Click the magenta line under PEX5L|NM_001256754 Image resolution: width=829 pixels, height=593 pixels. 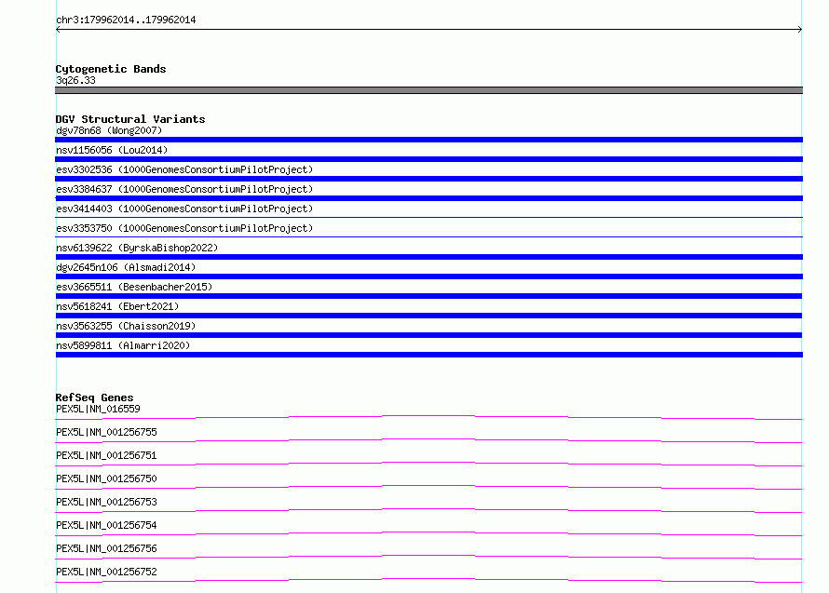click(x=428, y=533)
